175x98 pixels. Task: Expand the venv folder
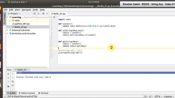(x=10, y=20)
